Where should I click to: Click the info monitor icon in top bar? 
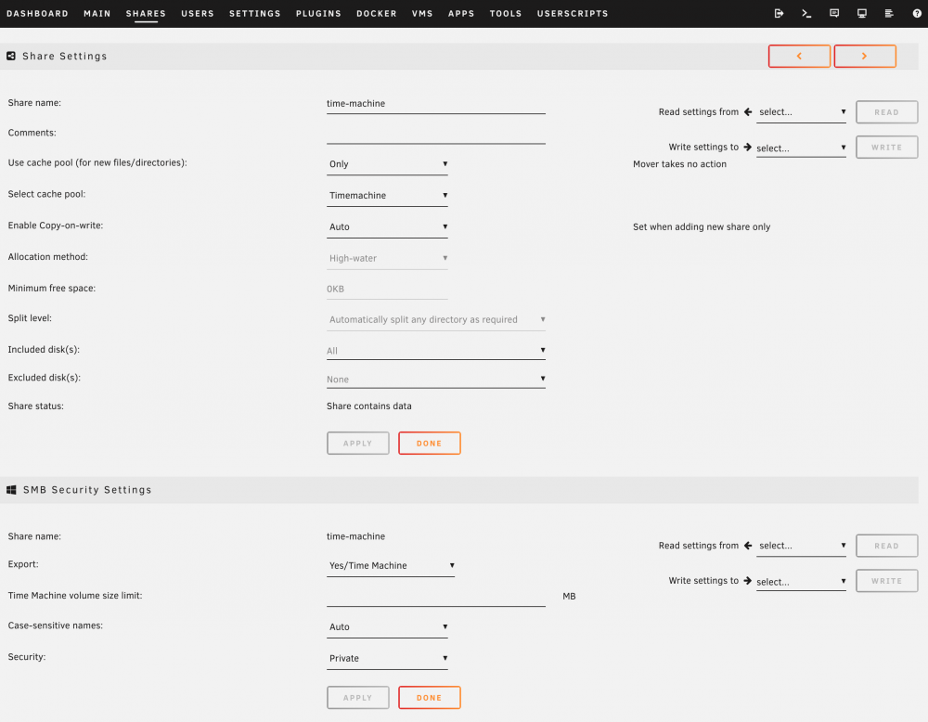862,13
